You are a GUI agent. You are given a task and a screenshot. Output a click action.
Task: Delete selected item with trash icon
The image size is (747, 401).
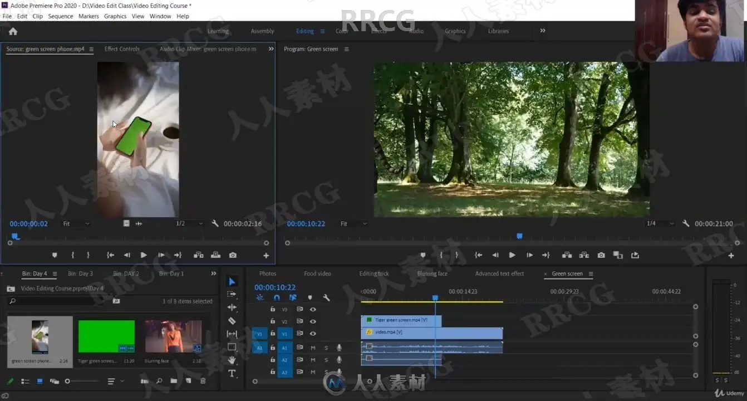(203, 382)
